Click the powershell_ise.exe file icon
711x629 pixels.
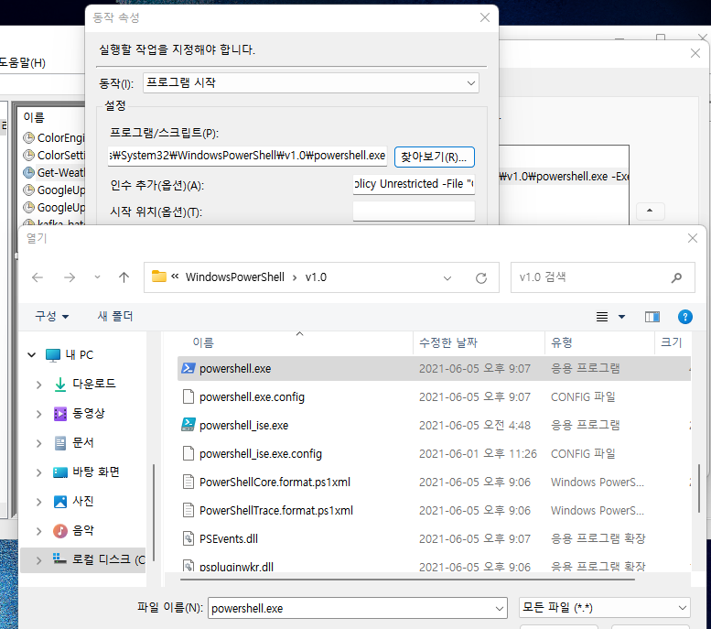(x=189, y=425)
